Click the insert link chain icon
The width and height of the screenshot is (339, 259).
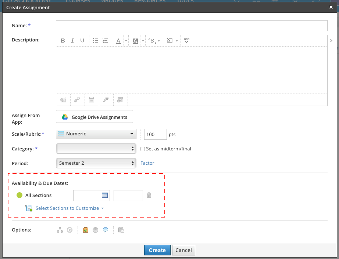pos(77,99)
